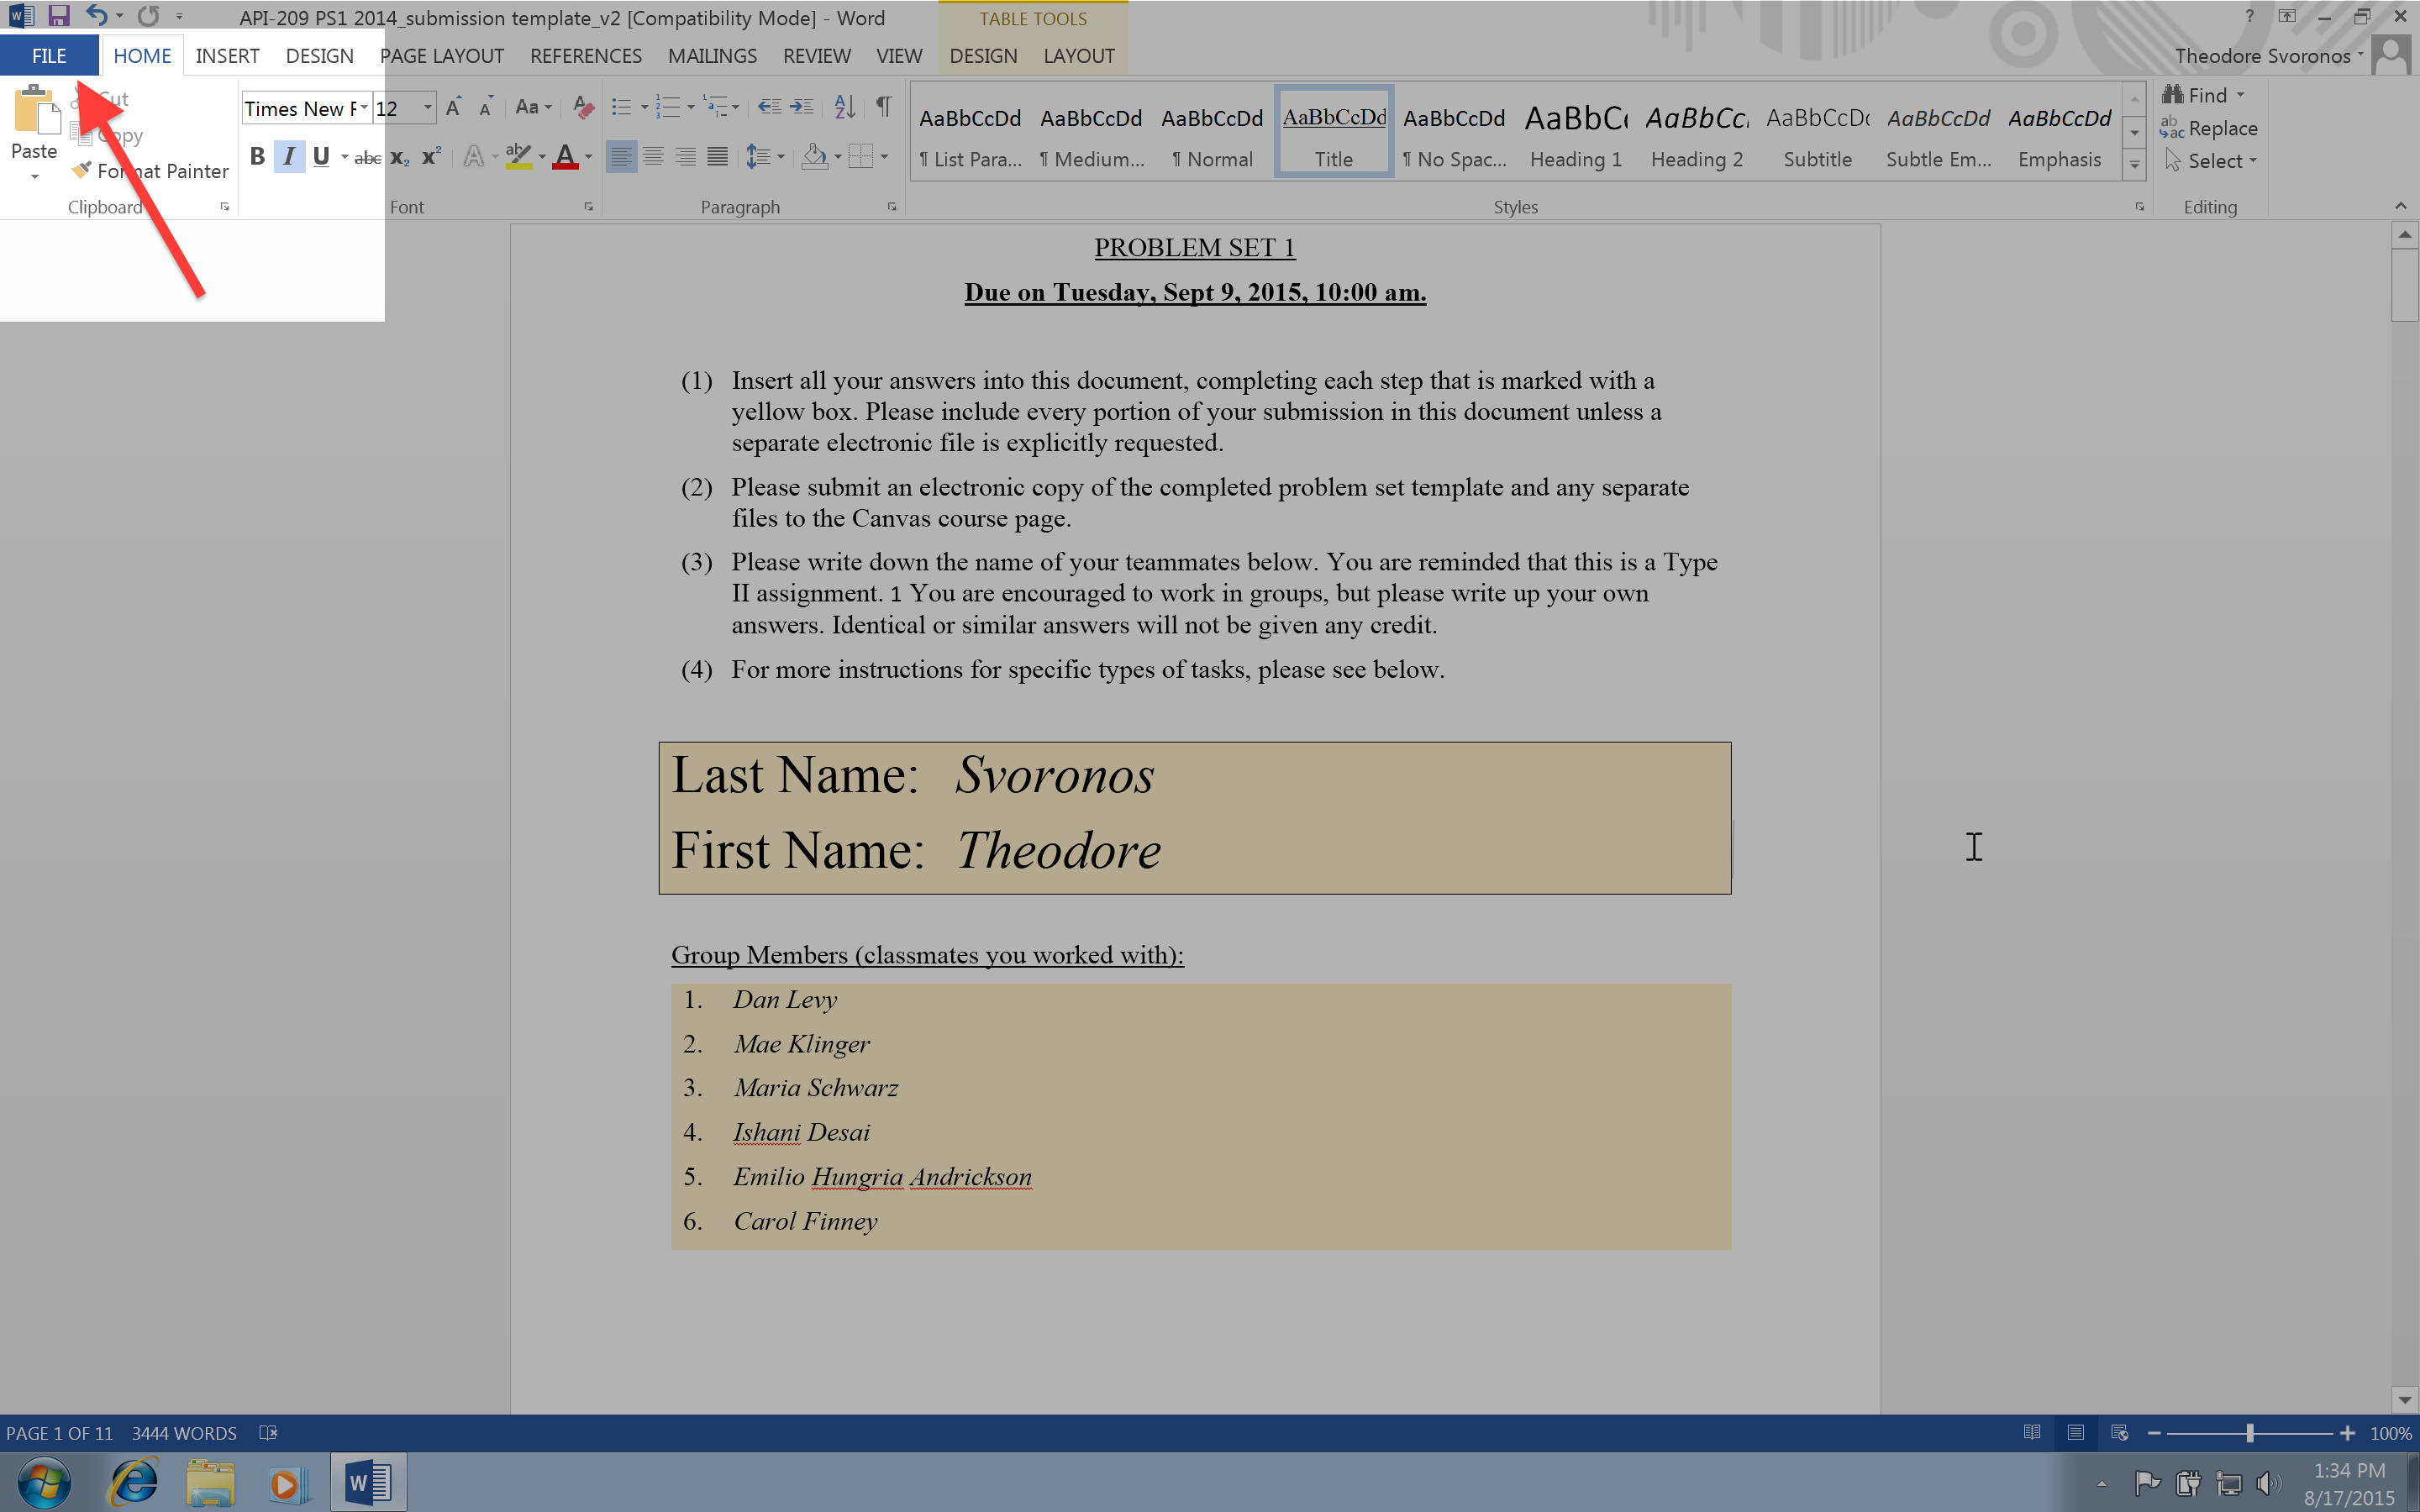Image resolution: width=2420 pixels, height=1512 pixels.
Task: Open the Font dialog launcher
Action: [x=589, y=207]
